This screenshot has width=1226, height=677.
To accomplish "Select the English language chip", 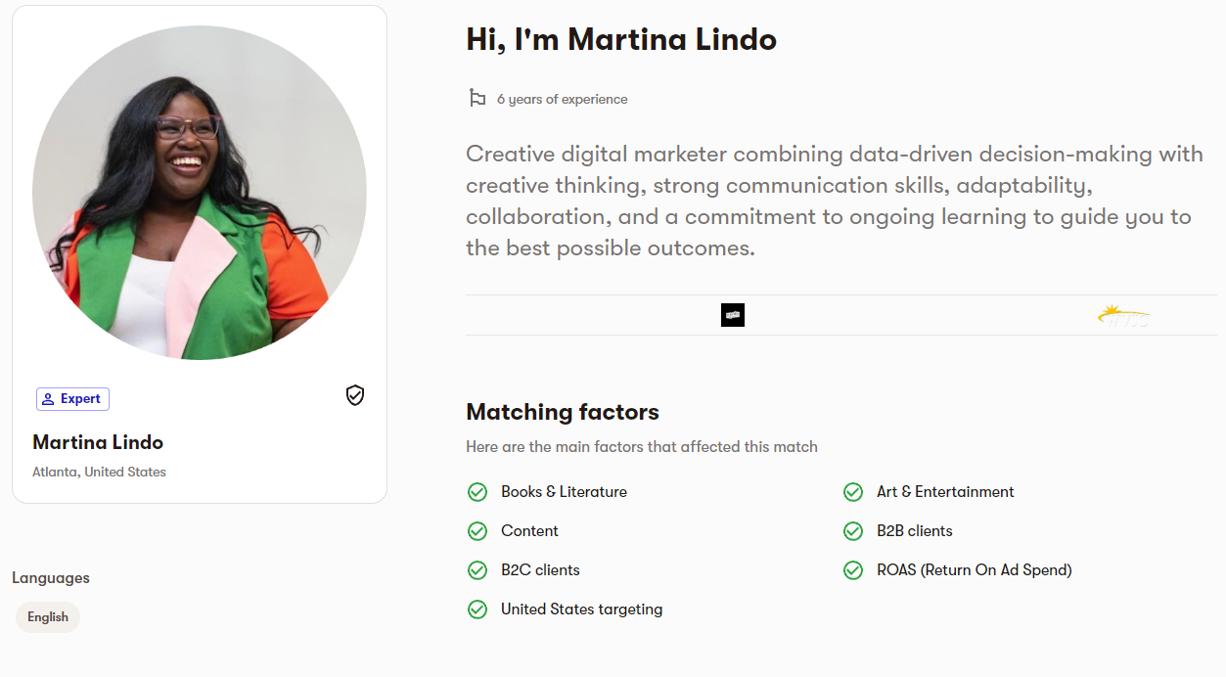I will (48, 617).
